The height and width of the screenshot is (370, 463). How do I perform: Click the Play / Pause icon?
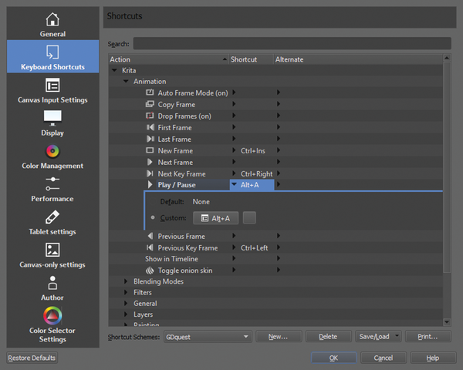(150, 184)
